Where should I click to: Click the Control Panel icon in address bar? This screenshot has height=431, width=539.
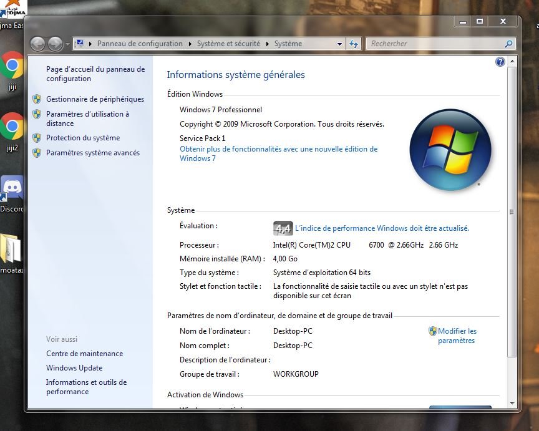(80, 44)
